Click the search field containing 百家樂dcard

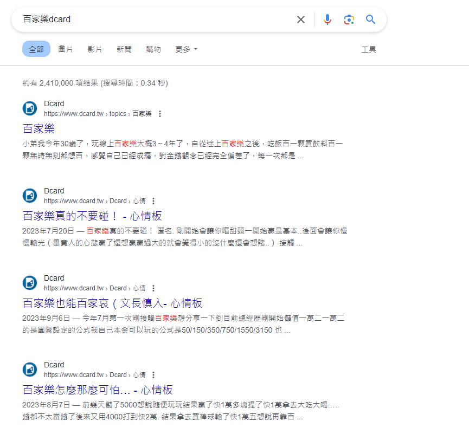click(x=152, y=20)
